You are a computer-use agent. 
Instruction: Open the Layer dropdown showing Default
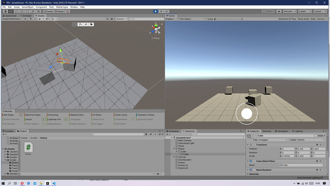click(311, 140)
